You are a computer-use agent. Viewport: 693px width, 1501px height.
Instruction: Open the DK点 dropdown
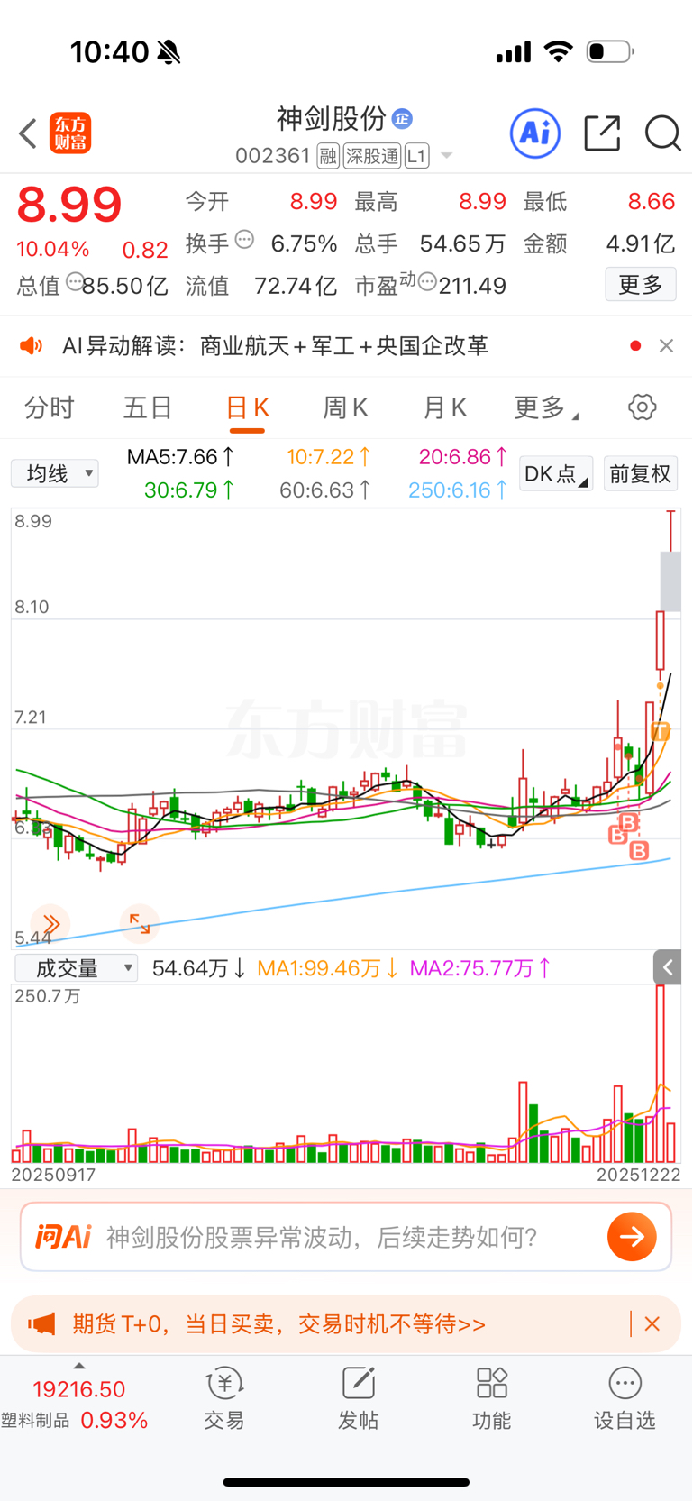tap(556, 473)
